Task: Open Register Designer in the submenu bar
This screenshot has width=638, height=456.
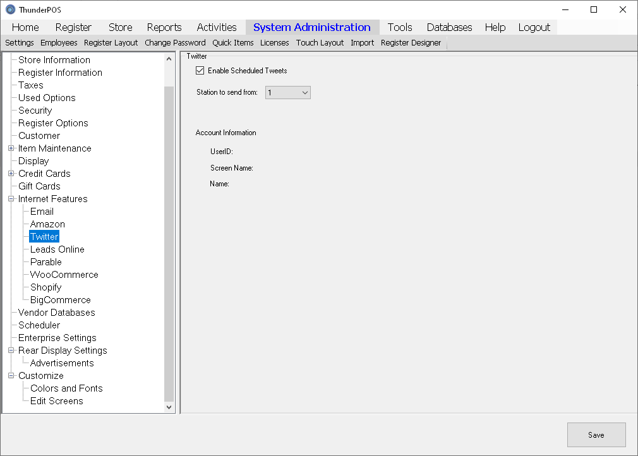Action: (411, 43)
